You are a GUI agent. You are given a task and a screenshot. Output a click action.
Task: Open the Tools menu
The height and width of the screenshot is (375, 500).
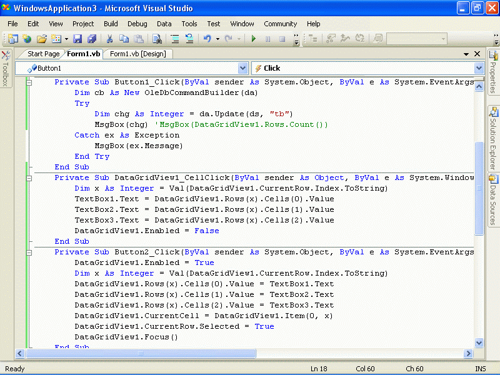pyautogui.click(x=189, y=24)
